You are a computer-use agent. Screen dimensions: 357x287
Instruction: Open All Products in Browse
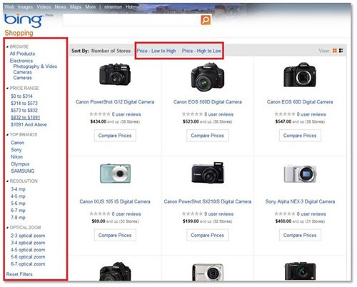pyautogui.click(x=22, y=54)
